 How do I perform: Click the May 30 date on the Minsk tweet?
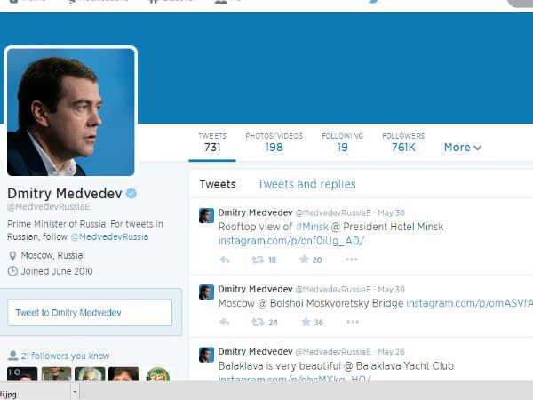(x=391, y=213)
